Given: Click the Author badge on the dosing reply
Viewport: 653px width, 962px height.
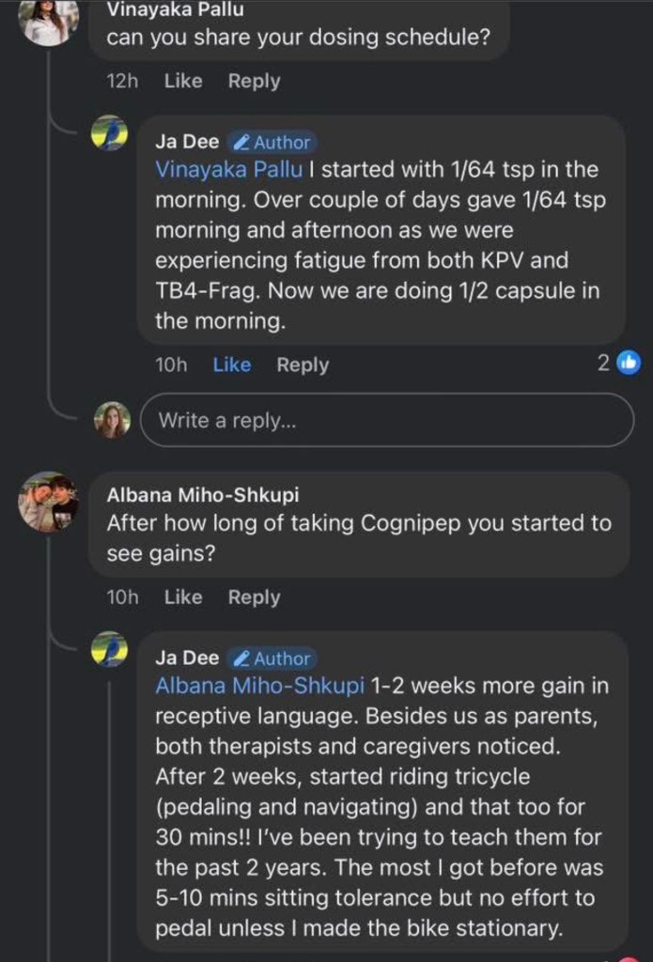Looking at the screenshot, I should click(272, 143).
